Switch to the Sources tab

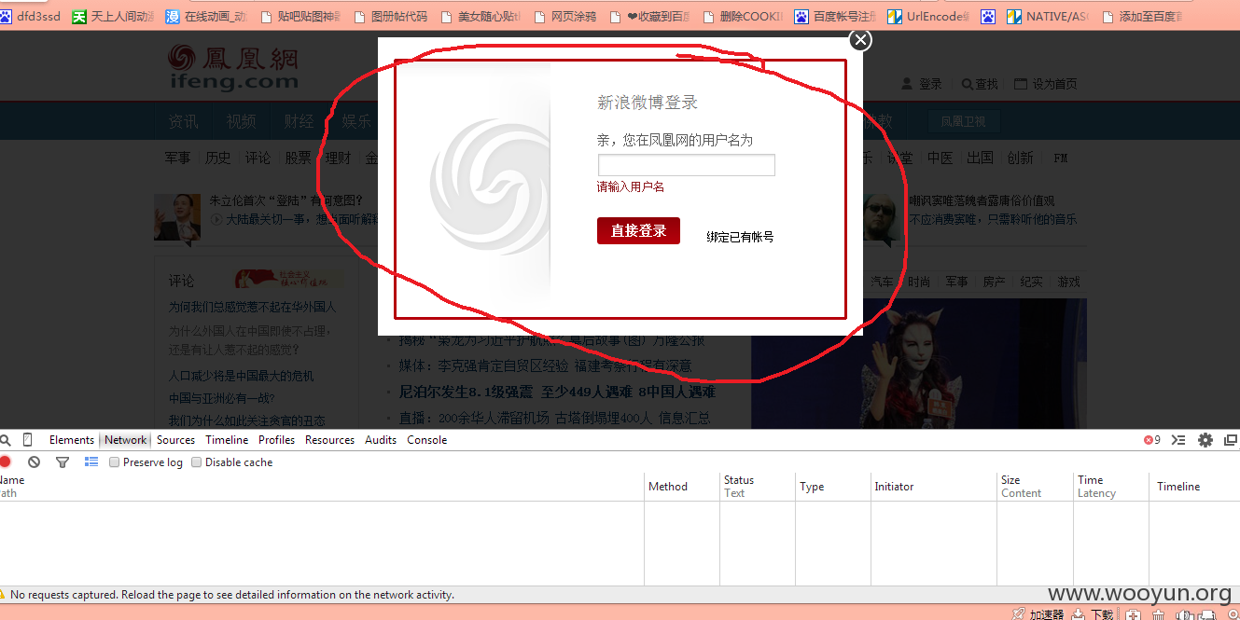coord(175,440)
